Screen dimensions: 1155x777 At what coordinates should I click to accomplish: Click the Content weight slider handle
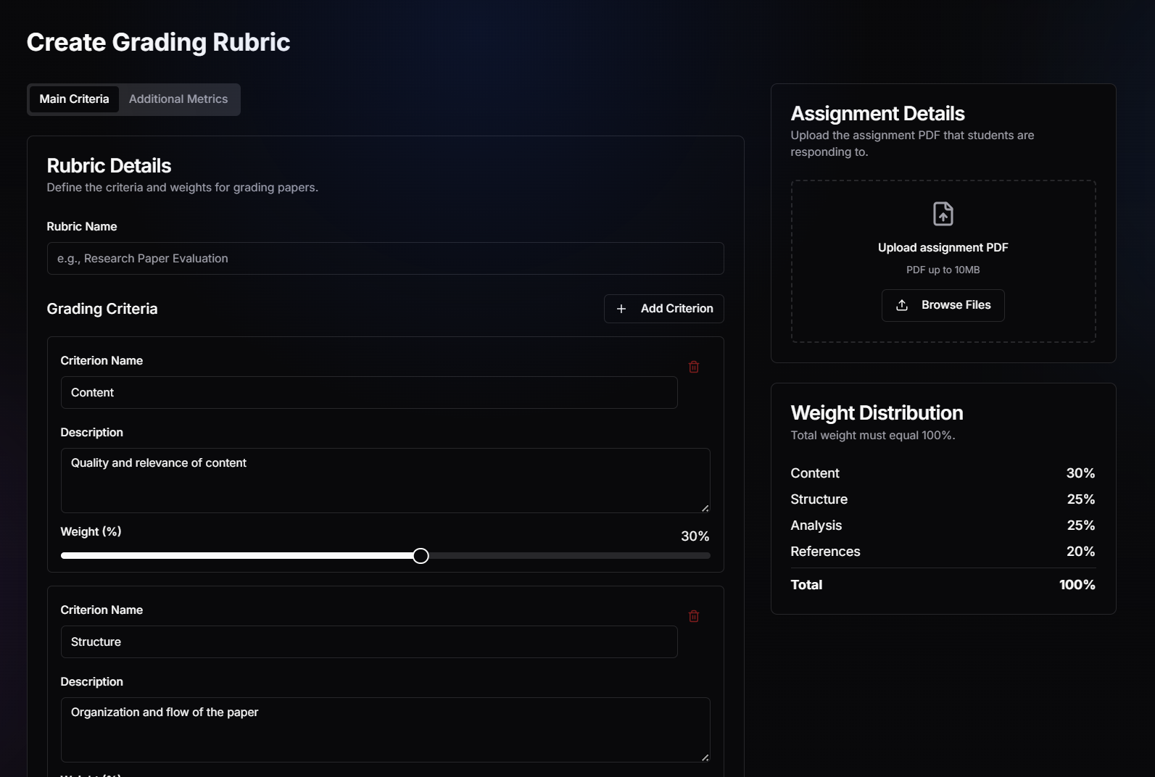tap(421, 556)
